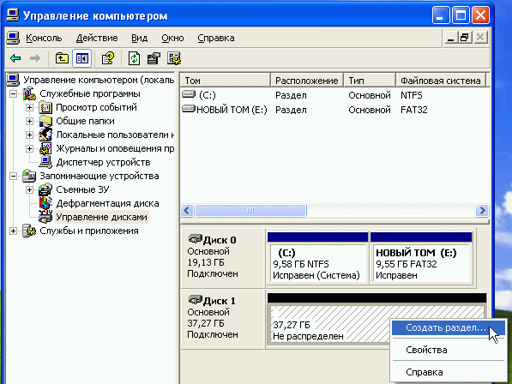Open the disk view settings toolbar icon
This screenshot has width=512, height=384.
pyautogui.click(x=174, y=59)
